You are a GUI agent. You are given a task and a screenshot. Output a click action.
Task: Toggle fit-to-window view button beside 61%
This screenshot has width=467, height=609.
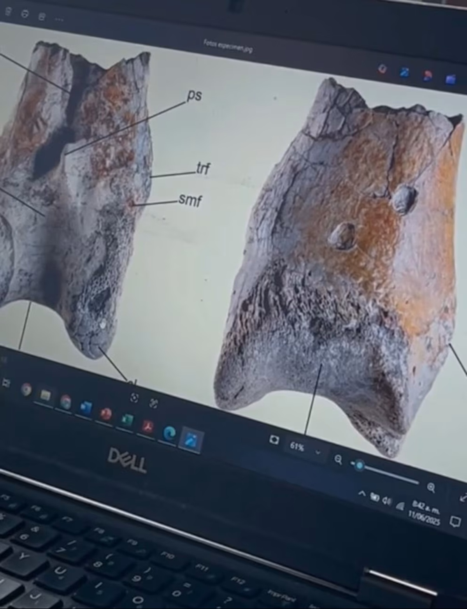point(274,440)
